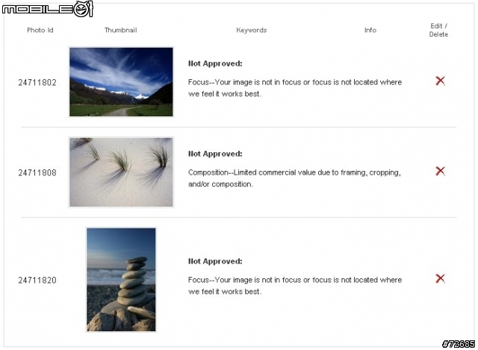The width and height of the screenshot is (478, 350).
Task: Delete photo 24711820 with red X
Action: pyautogui.click(x=440, y=278)
